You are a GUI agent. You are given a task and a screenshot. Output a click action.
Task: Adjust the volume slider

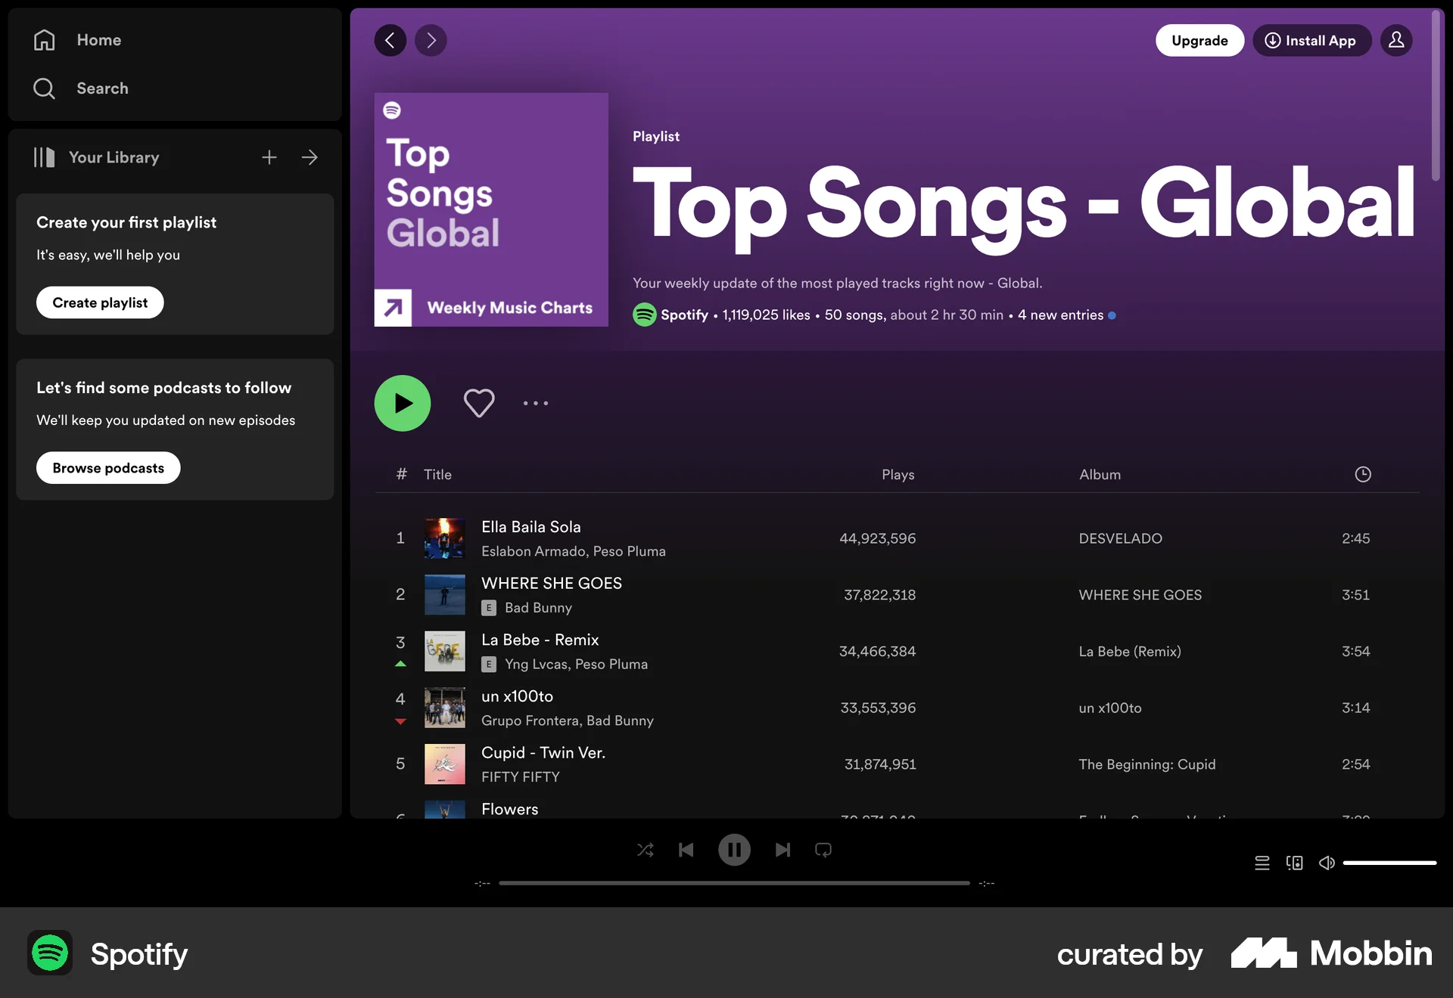(1389, 862)
